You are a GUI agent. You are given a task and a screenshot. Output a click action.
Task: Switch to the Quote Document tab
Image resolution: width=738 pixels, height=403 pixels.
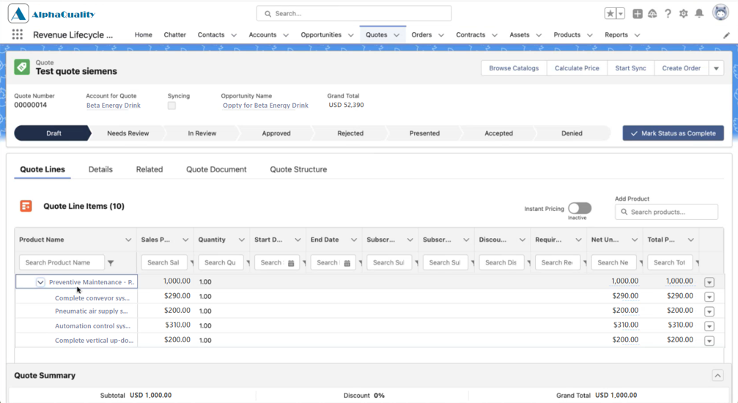216,169
